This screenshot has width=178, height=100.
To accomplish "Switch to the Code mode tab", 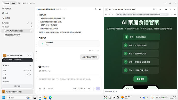I will click(x=13, y=3).
